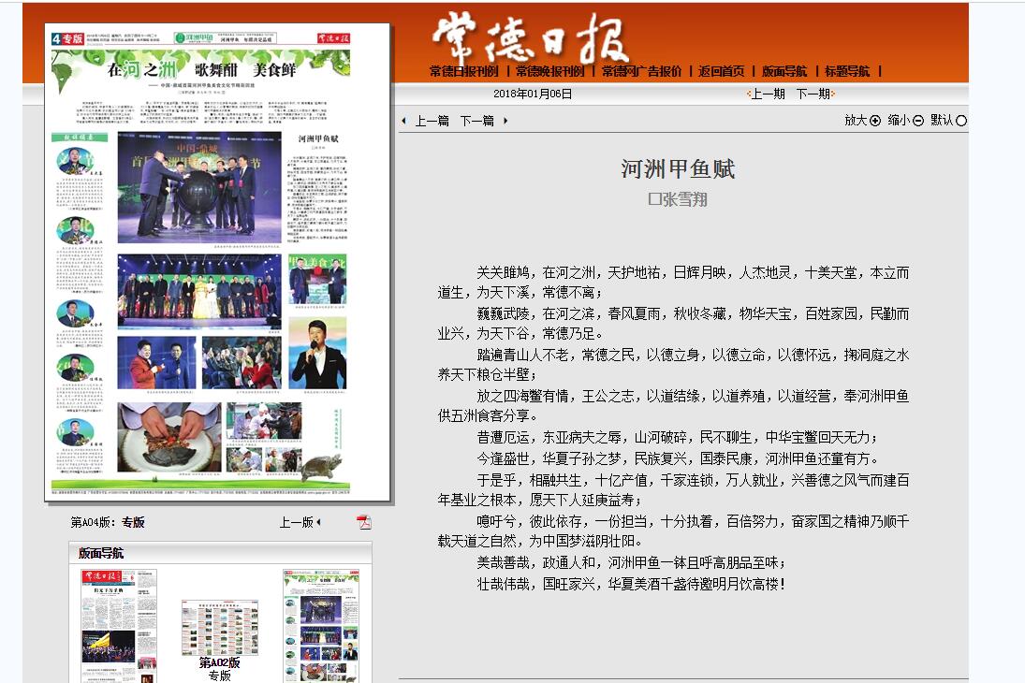Open 标题导航 menu item
The height and width of the screenshot is (683, 1025).
(x=847, y=71)
